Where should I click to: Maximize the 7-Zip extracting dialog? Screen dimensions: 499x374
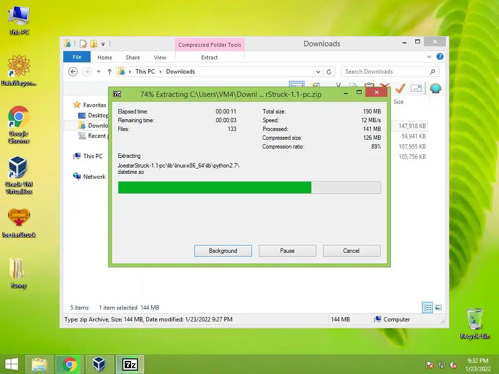[x=359, y=92]
